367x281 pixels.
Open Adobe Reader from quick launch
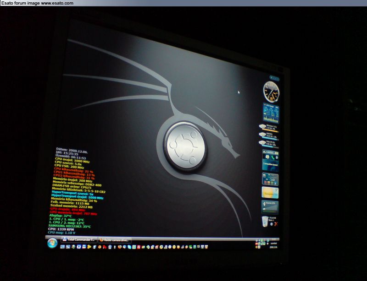click(x=105, y=247)
